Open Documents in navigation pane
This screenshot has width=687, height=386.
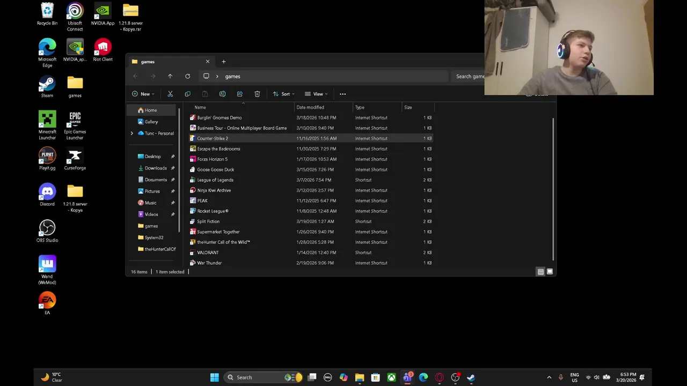coord(156,180)
